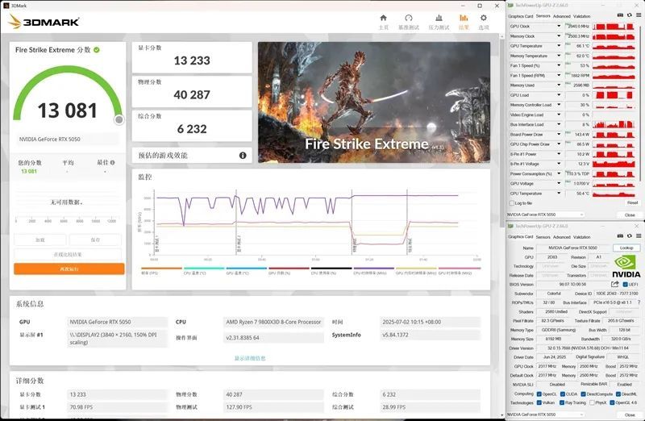This screenshot has width=645, height=421.
Task: Click camera icon in Graphics Card GPU-Z window
Action: (x=620, y=236)
